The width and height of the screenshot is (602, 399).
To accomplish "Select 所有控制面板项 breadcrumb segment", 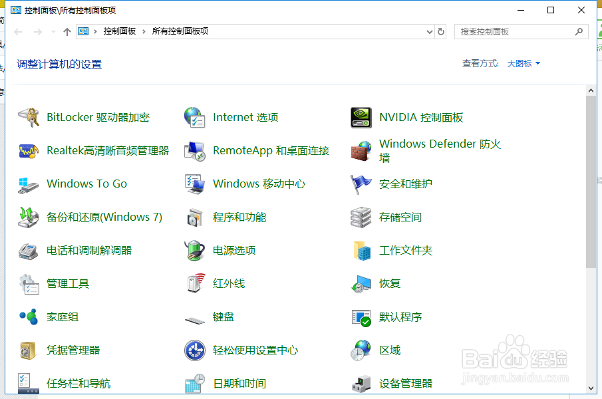I will [180, 31].
